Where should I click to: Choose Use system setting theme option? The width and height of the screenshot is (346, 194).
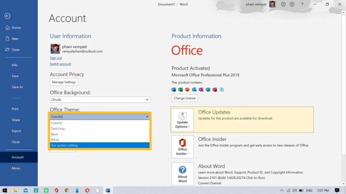click(100, 145)
